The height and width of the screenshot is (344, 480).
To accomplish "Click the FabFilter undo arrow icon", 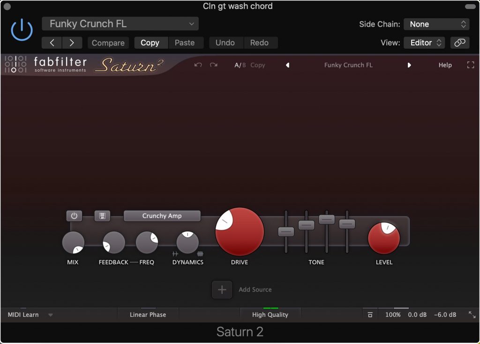I will [x=198, y=65].
